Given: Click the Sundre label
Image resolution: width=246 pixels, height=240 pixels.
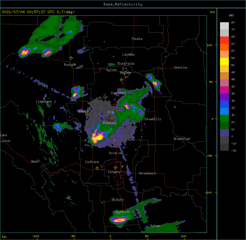Looking at the screenshot, I should click(x=83, y=111).
